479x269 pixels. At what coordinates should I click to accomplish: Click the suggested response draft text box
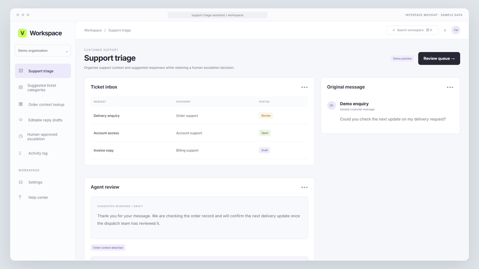pos(199,218)
